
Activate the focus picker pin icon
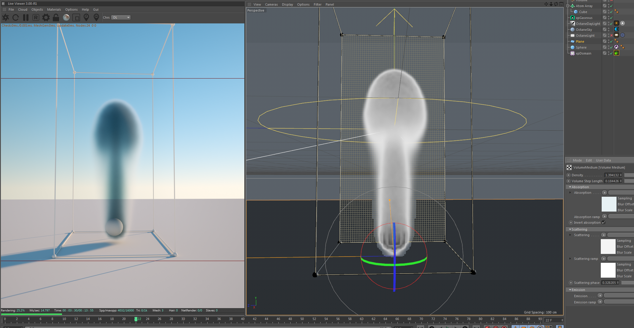[86, 17]
